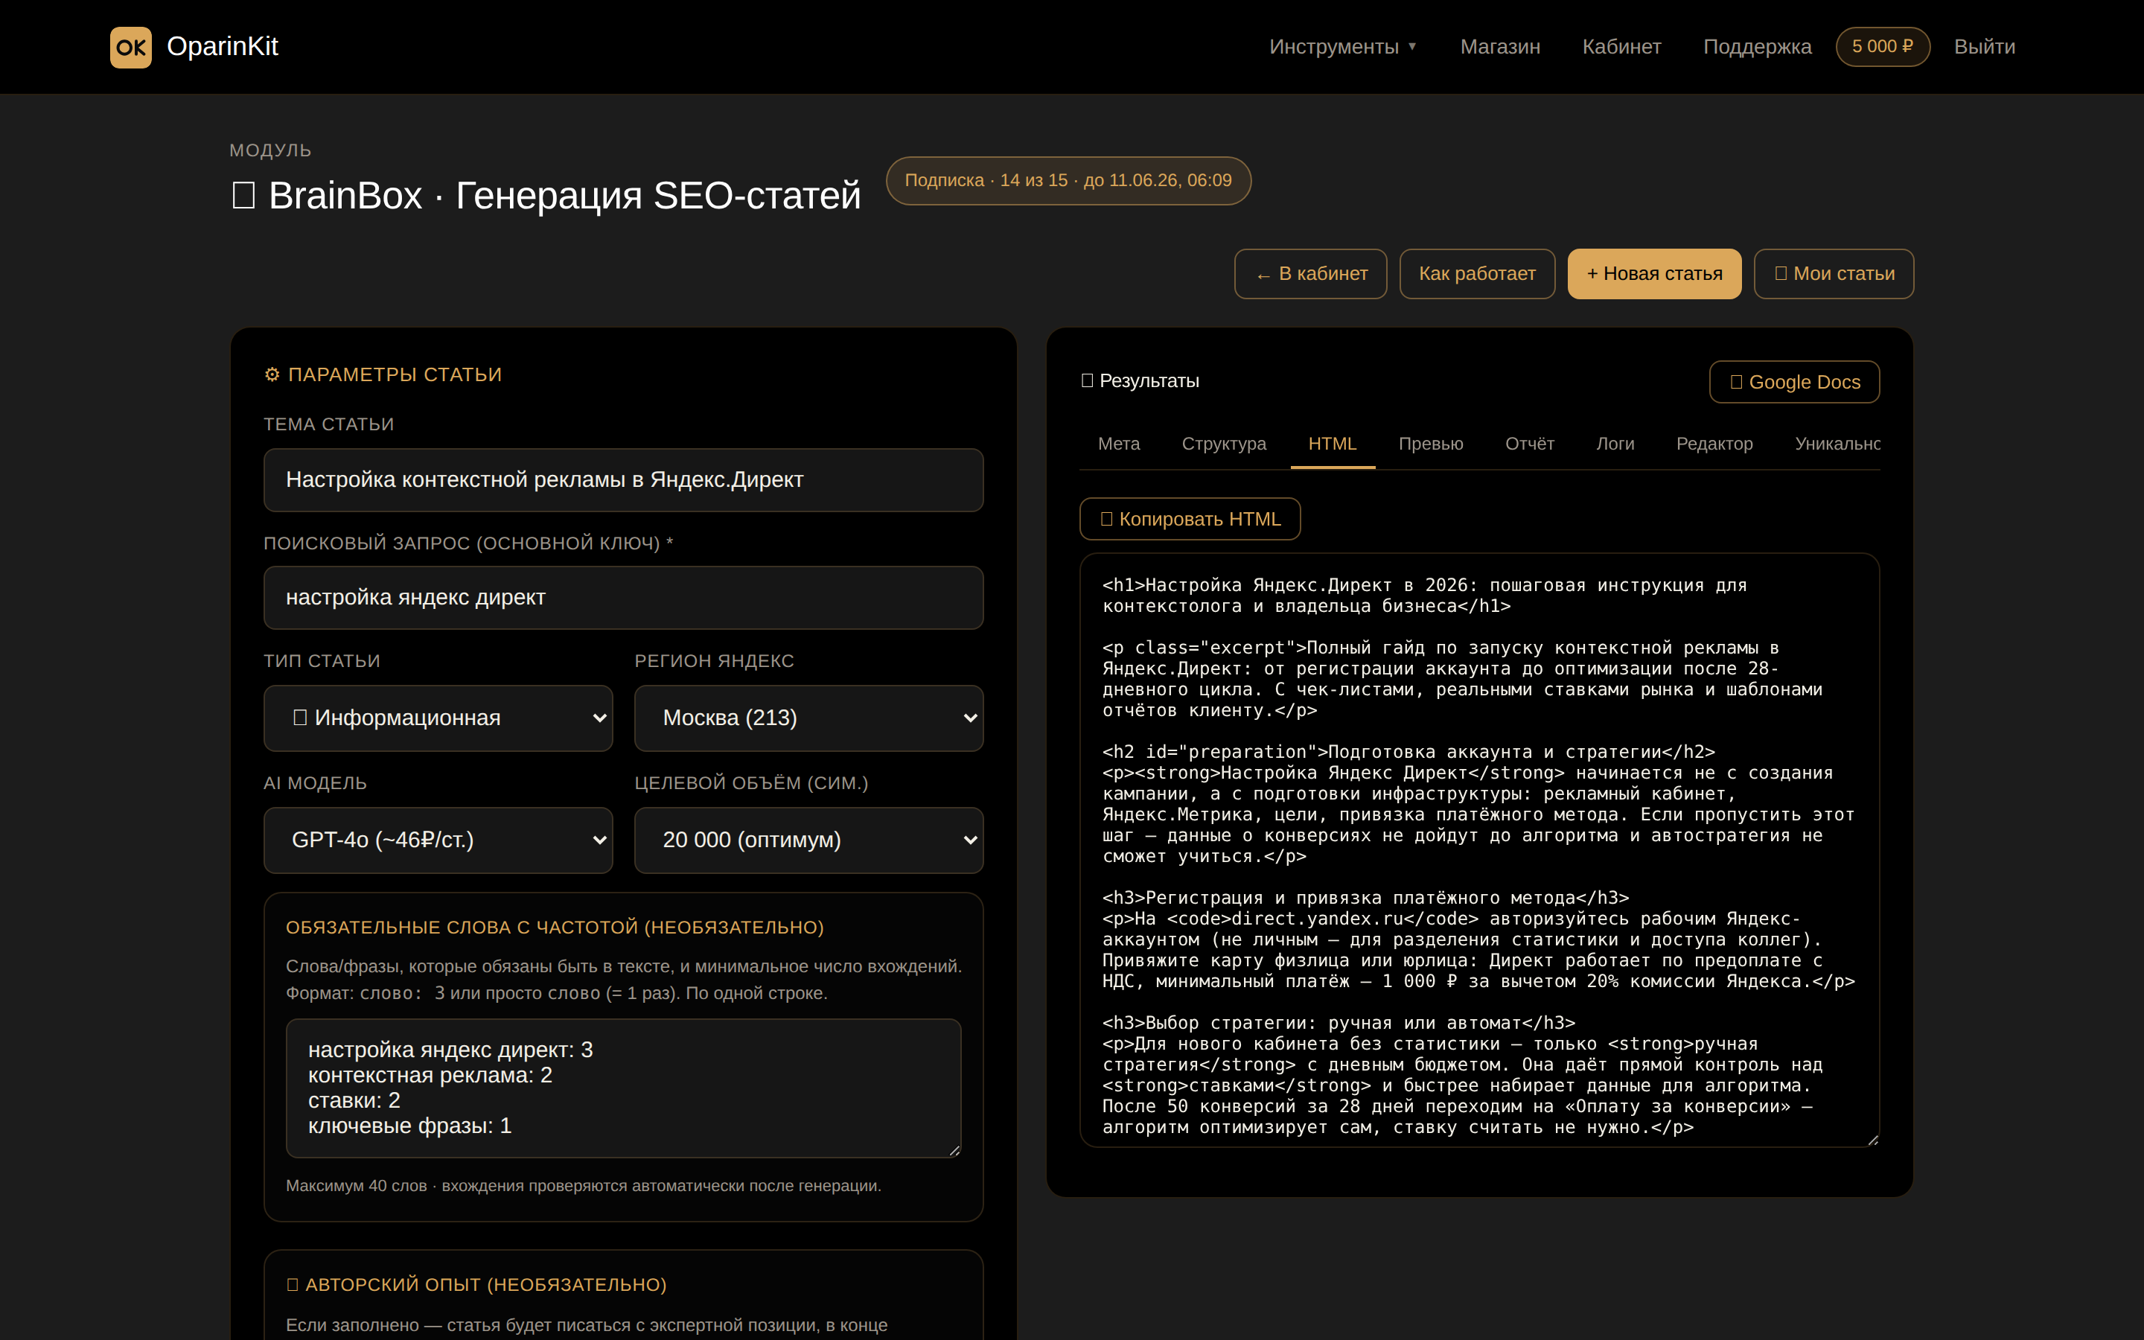Click the Максимум 40 слов hint text
This screenshot has width=2144, height=1340.
(583, 1186)
